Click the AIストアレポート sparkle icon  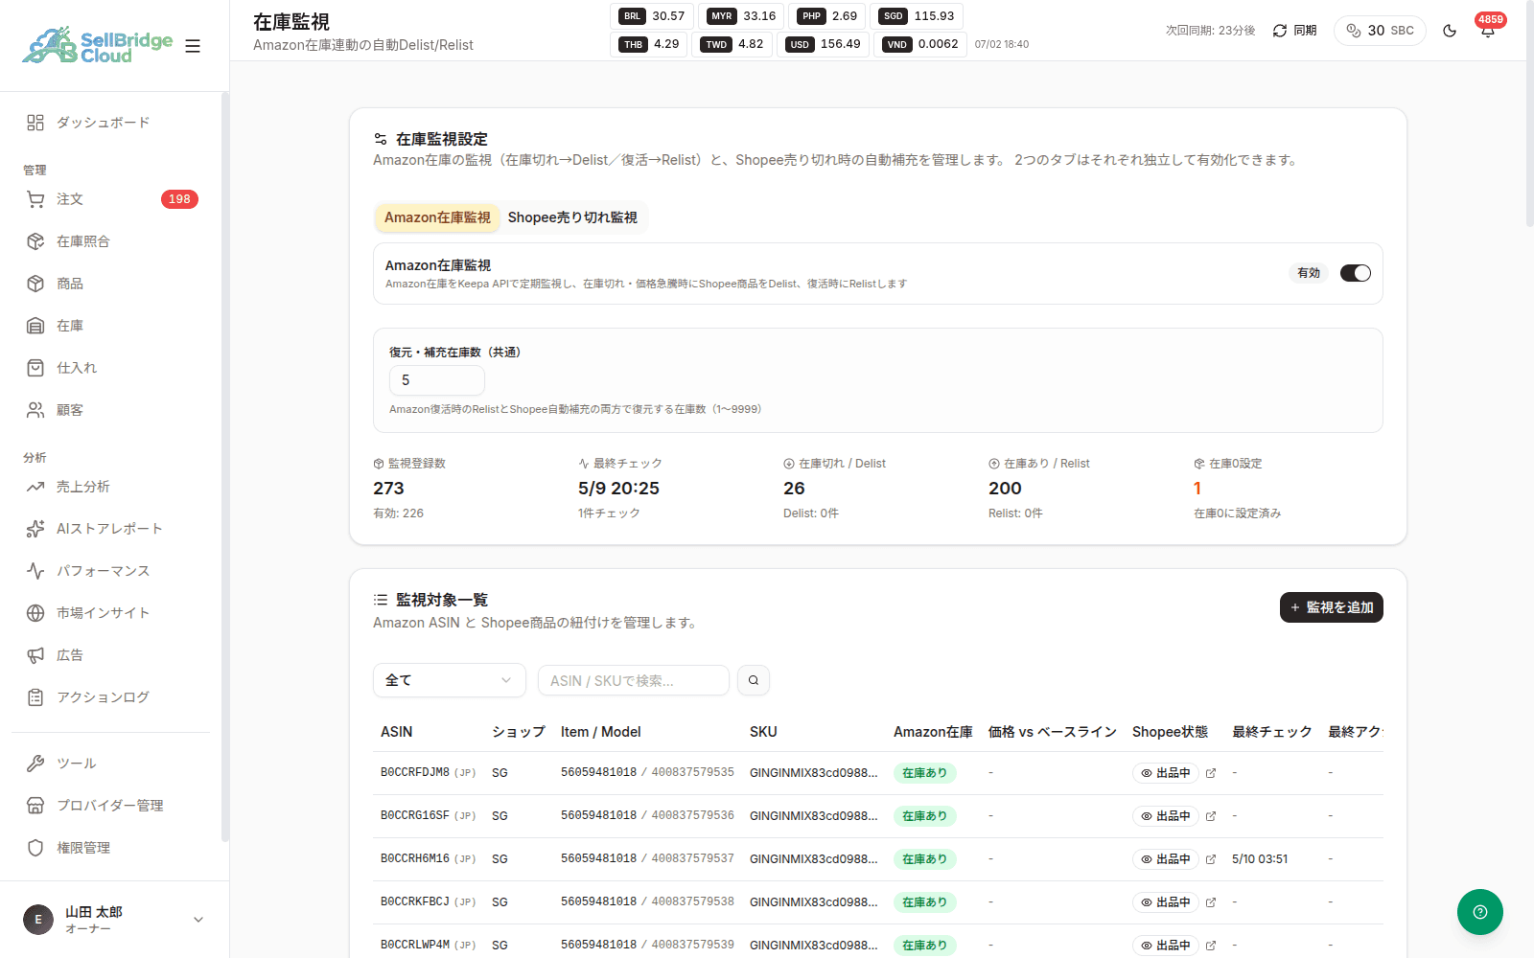tap(35, 529)
